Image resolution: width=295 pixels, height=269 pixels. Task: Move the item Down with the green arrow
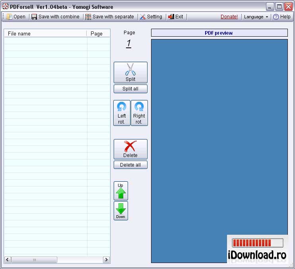click(x=120, y=211)
